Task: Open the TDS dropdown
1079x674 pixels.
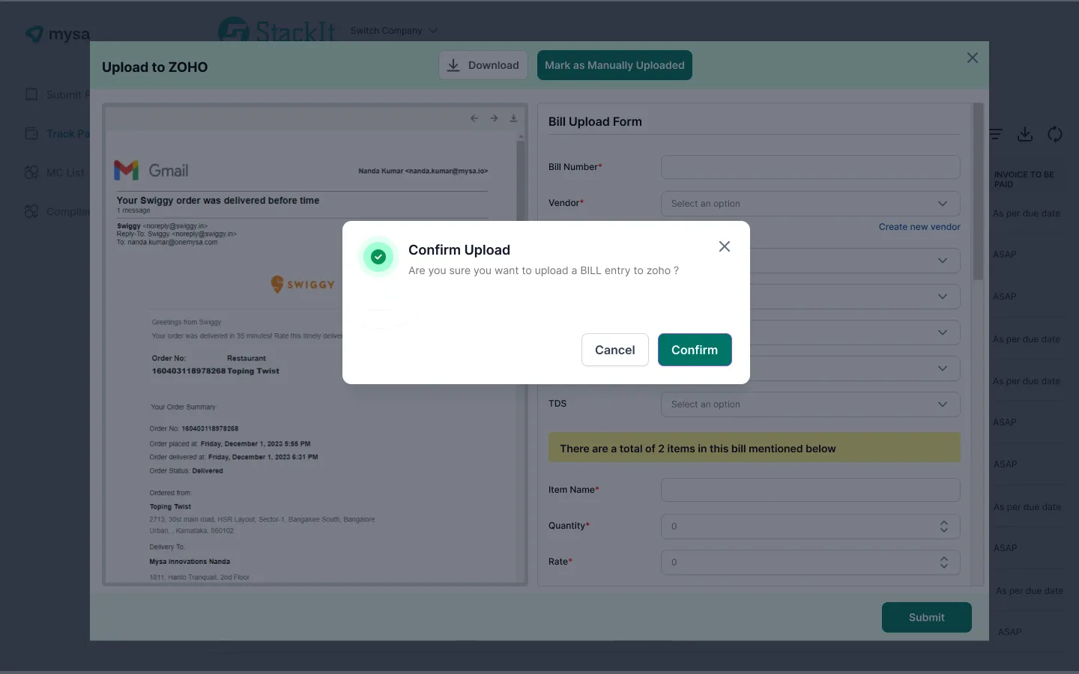Action: click(x=810, y=404)
